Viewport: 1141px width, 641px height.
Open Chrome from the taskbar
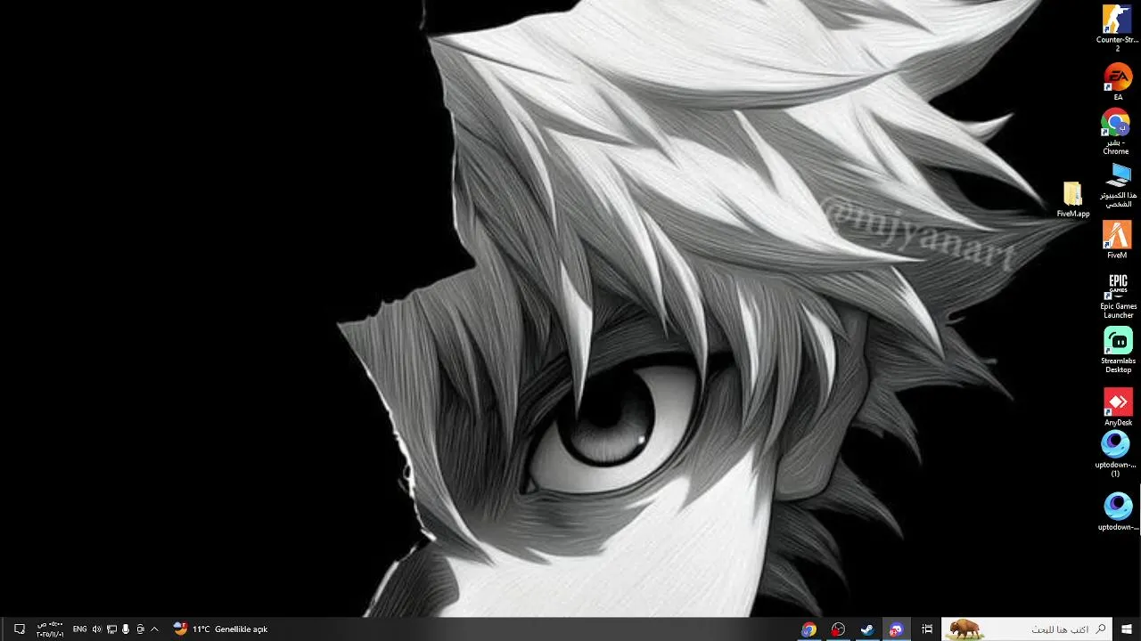click(809, 629)
